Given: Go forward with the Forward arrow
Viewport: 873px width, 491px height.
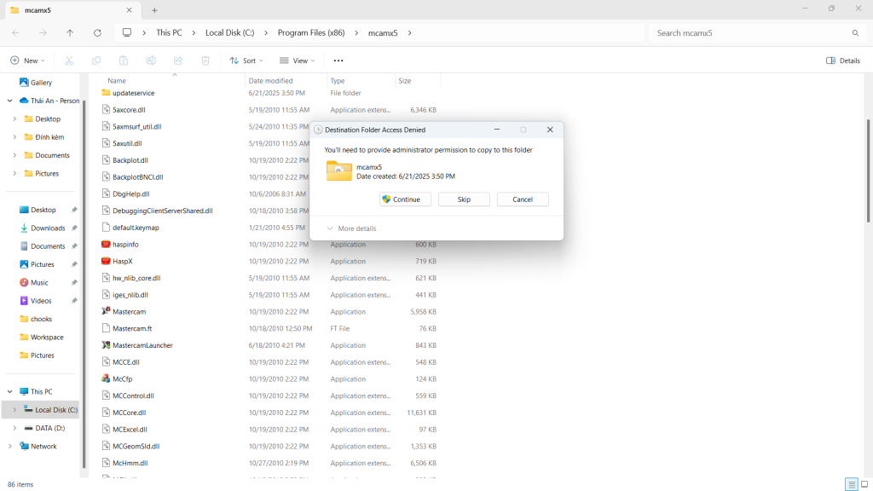Looking at the screenshot, I should tap(43, 33).
